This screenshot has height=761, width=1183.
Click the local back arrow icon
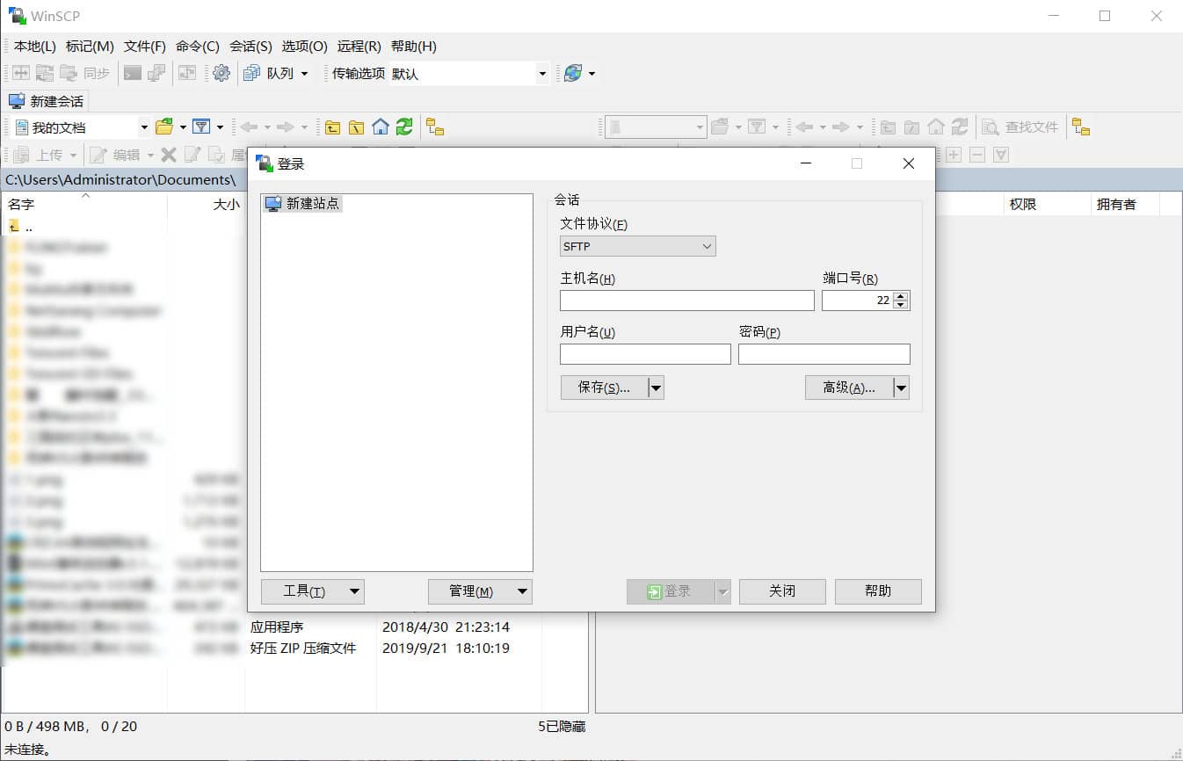(x=249, y=127)
